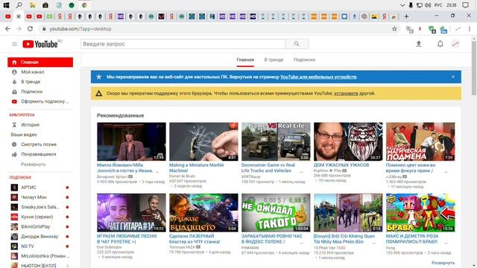This screenshot has width=477, height=268.
Task: Open Магическая подмена video thumbnail
Action: [x=420, y=141]
